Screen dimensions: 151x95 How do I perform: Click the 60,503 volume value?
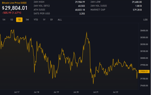[82, 6]
